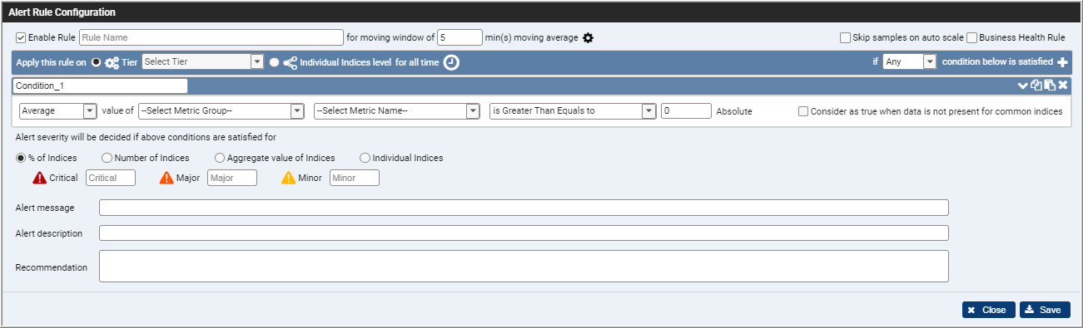Click the Close button
This screenshot has width=1083, height=328.
coord(989,310)
